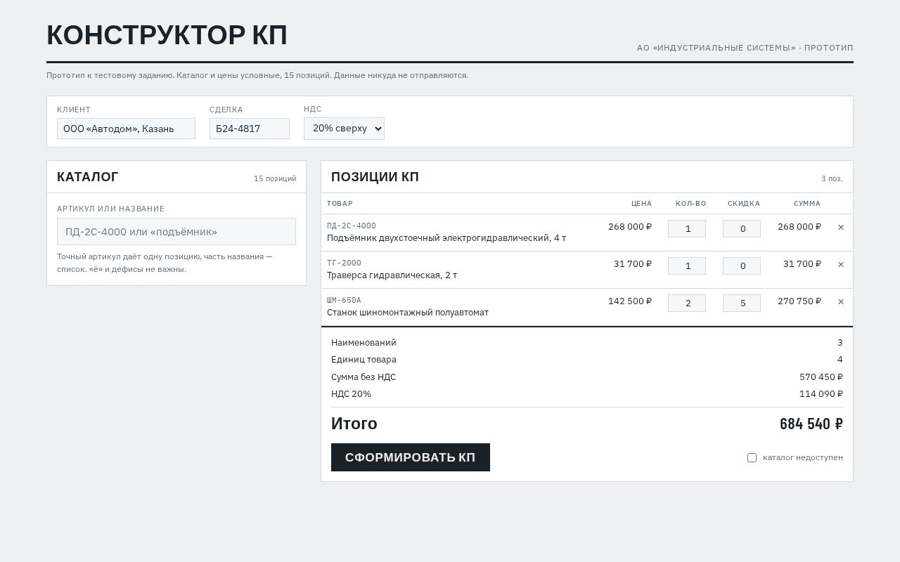This screenshot has height=562, width=900.
Task: Click «Траверса гидравлическая, 2 т»
Action: [x=392, y=275]
